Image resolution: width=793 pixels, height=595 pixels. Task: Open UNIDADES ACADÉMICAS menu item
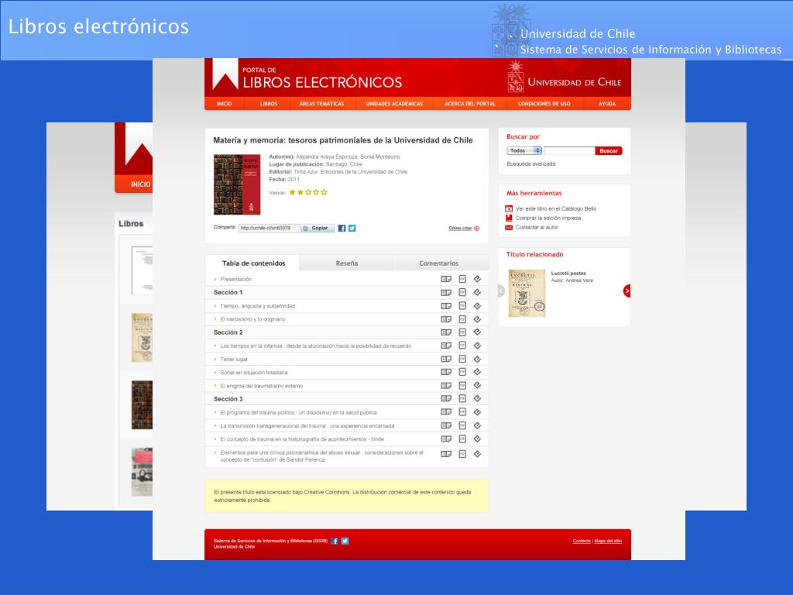tap(394, 104)
